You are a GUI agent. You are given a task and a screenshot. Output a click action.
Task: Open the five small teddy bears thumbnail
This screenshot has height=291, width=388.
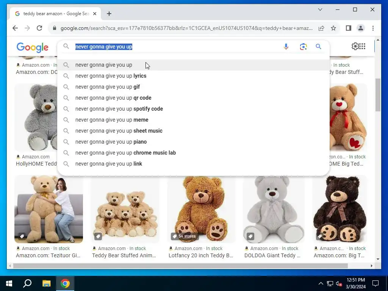(x=125, y=209)
